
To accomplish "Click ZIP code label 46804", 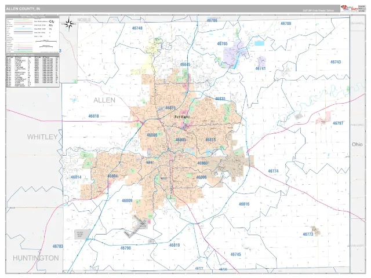I will 112,176.
